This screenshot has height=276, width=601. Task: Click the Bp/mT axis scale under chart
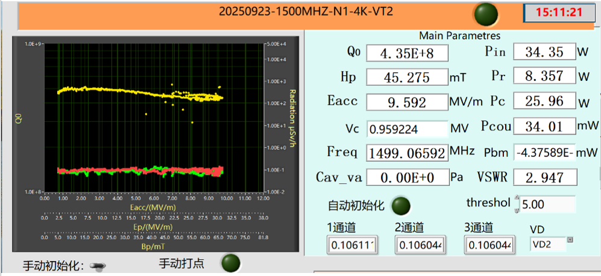click(x=154, y=237)
